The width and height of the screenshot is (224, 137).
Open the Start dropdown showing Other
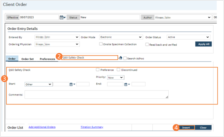39,84
